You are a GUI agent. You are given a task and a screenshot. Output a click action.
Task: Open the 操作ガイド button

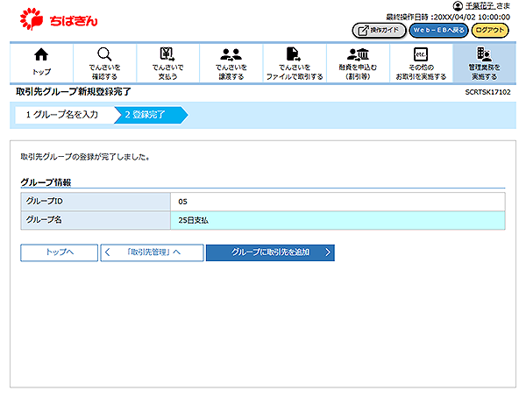(x=379, y=30)
